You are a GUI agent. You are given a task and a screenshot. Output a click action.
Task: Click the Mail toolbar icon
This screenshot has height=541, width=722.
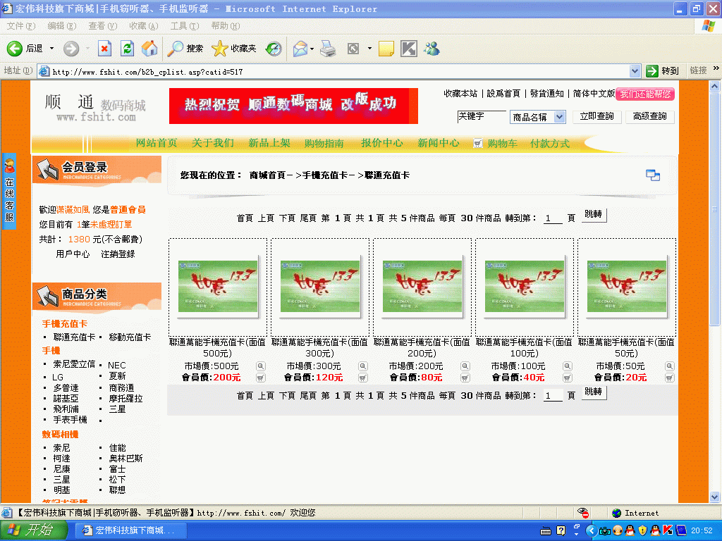click(x=300, y=48)
